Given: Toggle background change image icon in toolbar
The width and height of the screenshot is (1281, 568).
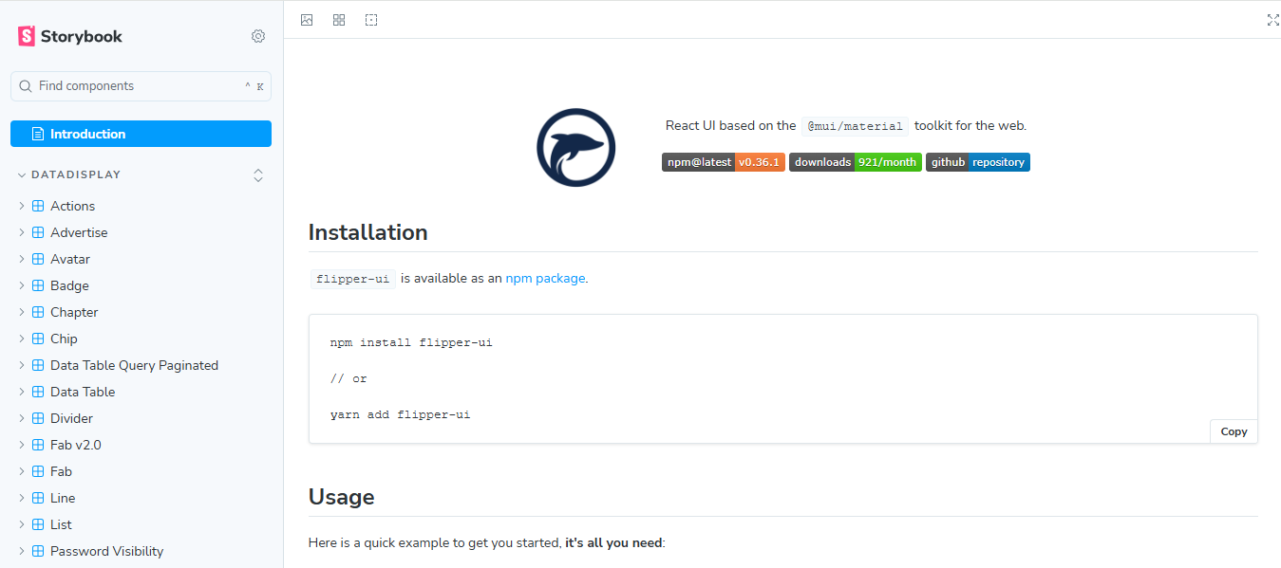Looking at the screenshot, I should (x=307, y=20).
